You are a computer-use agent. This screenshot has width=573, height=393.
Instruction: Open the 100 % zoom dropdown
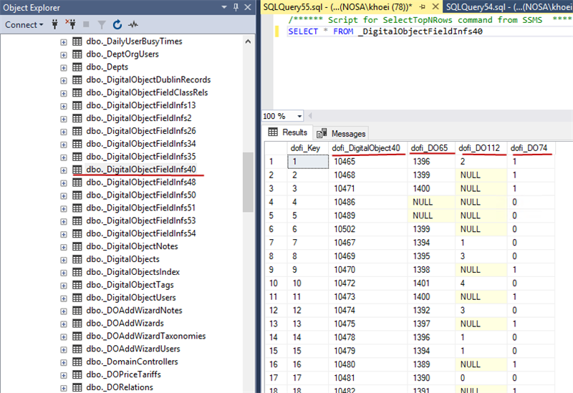pos(300,116)
